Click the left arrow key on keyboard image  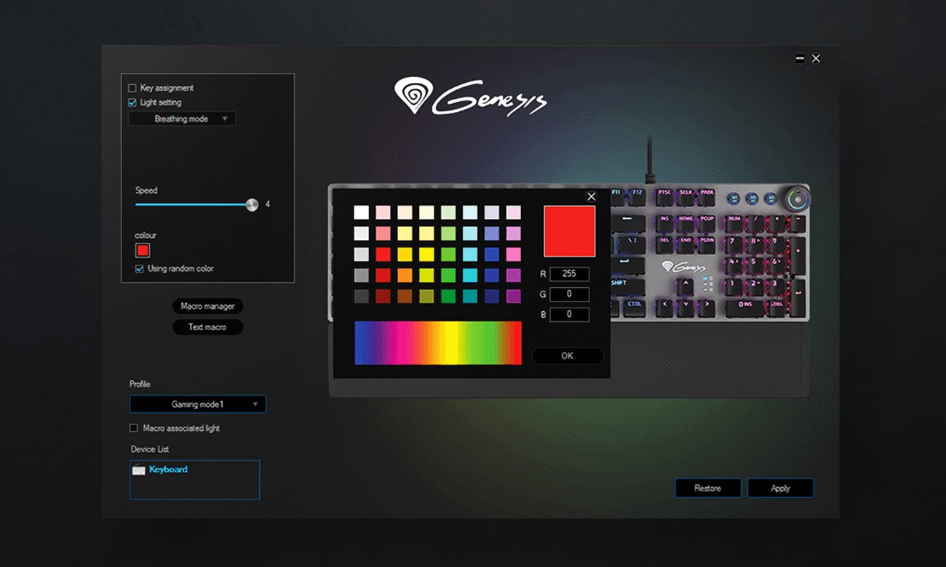[664, 308]
